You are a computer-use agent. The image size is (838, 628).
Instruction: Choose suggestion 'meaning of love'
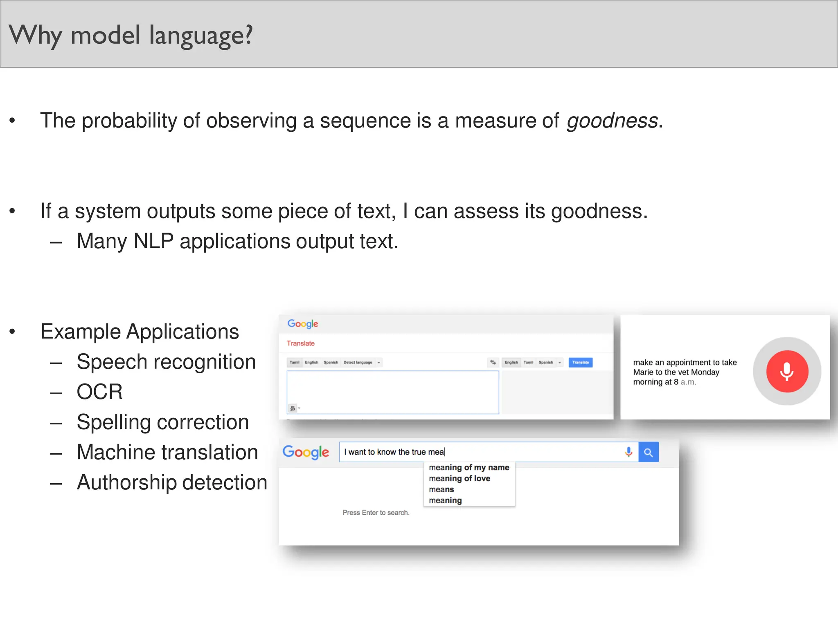pos(469,478)
